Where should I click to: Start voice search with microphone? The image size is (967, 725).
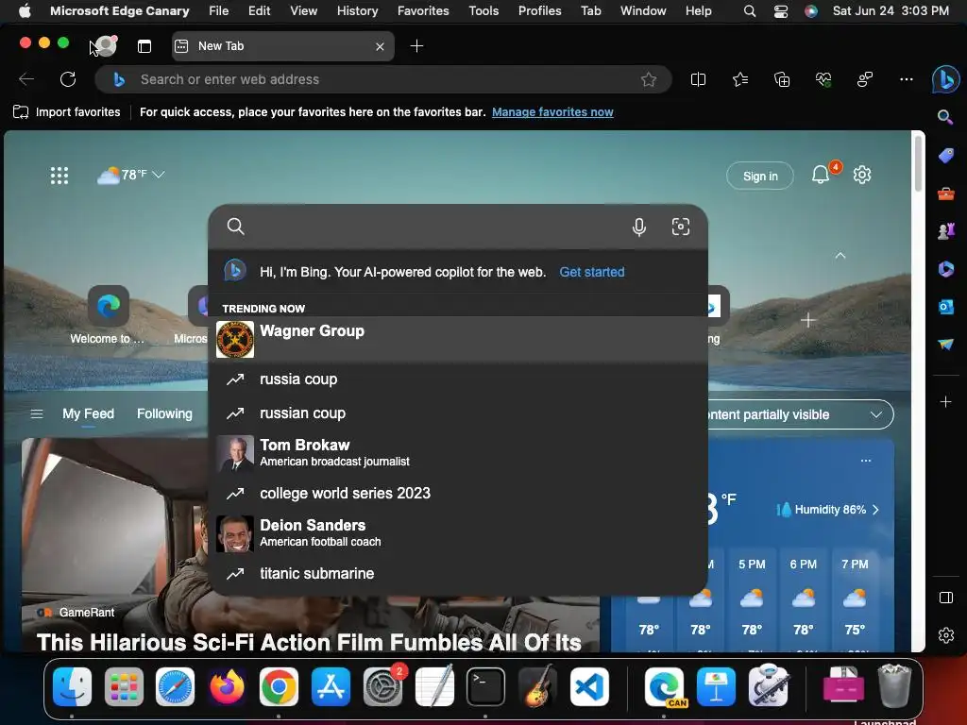(639, 227)
